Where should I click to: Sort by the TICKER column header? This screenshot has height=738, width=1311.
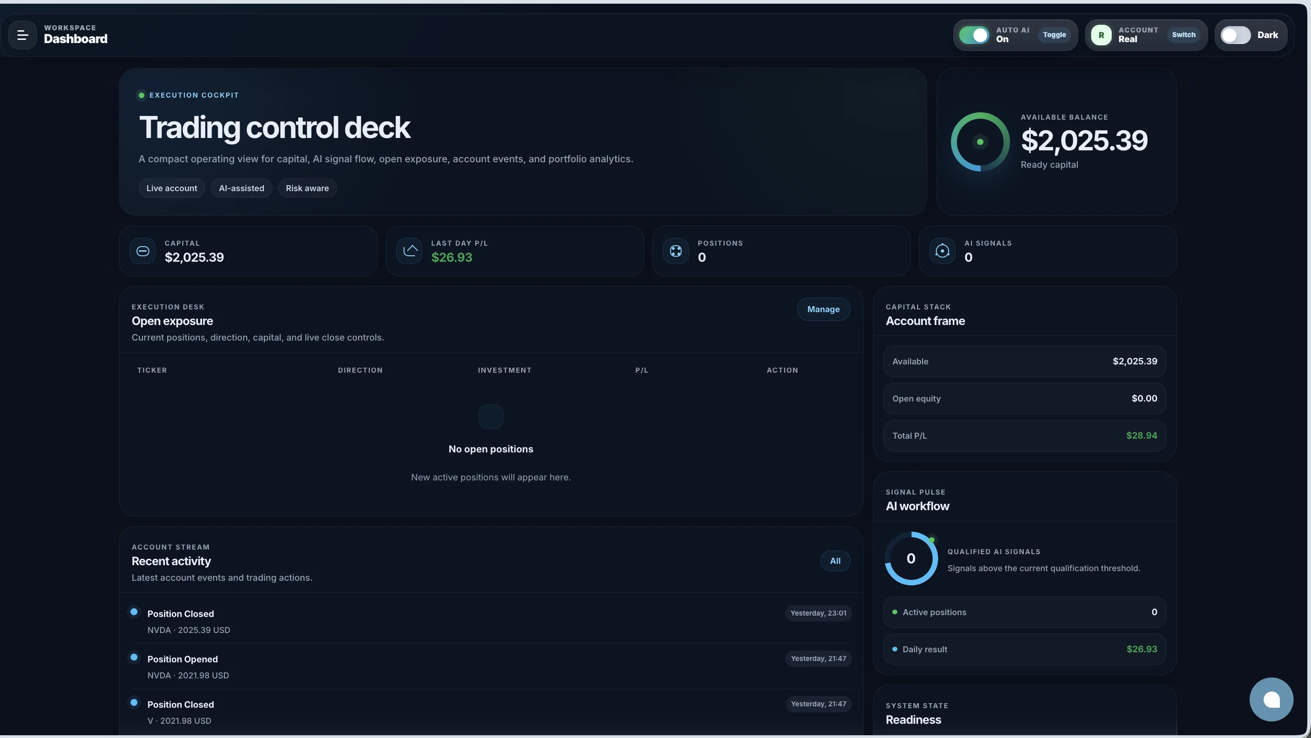click(152, 370)
